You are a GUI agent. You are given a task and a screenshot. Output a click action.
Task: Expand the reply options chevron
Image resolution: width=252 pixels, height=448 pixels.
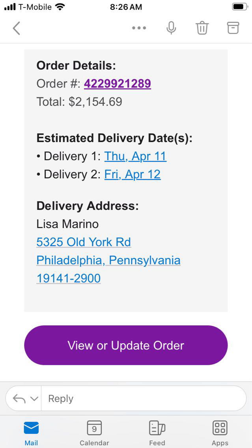(x=34, y=399)
